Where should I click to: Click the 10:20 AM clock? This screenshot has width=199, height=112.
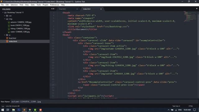click(187, 110)
